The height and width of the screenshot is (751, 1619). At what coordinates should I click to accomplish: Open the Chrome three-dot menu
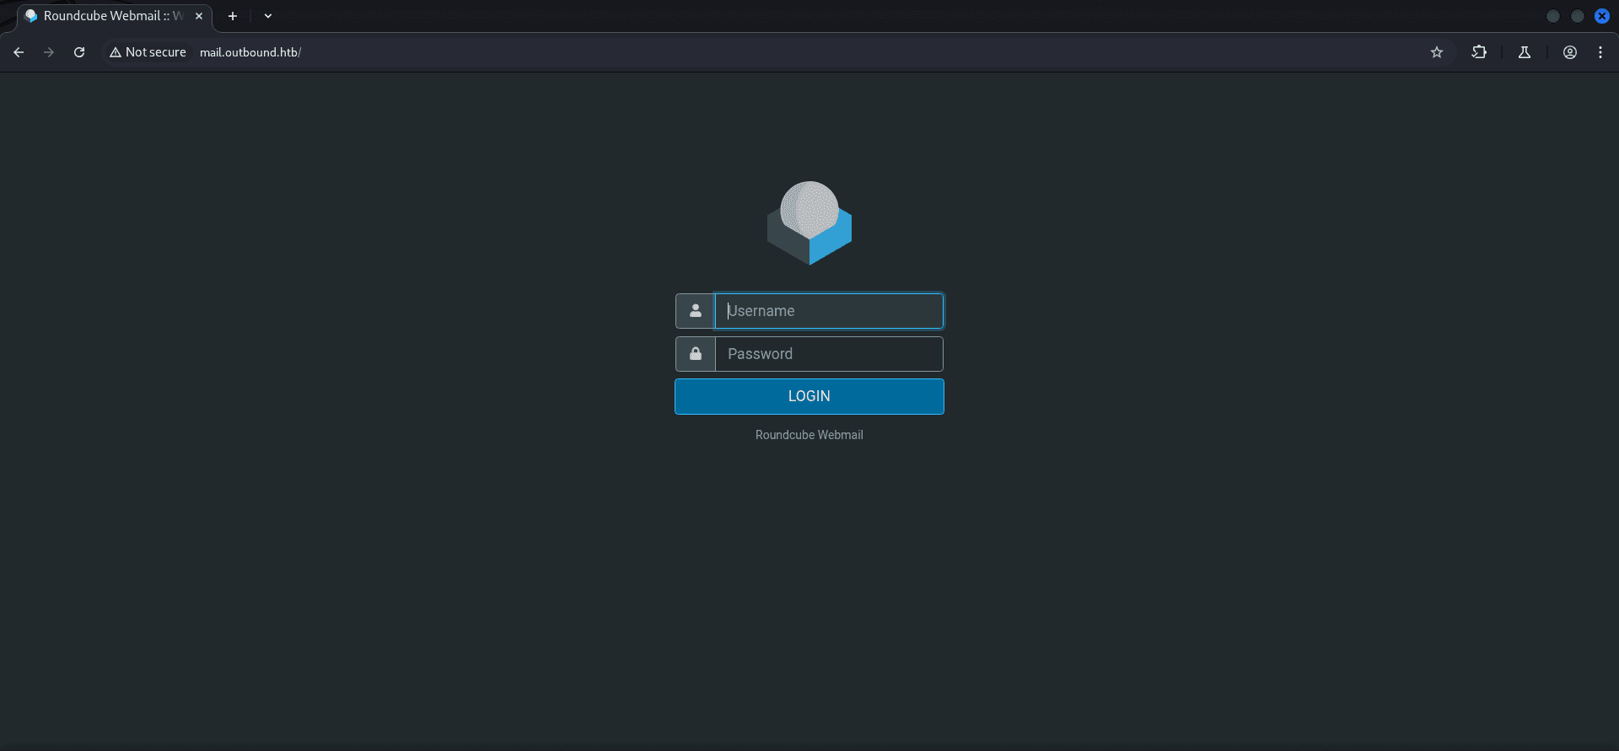tap(1600, 52)
